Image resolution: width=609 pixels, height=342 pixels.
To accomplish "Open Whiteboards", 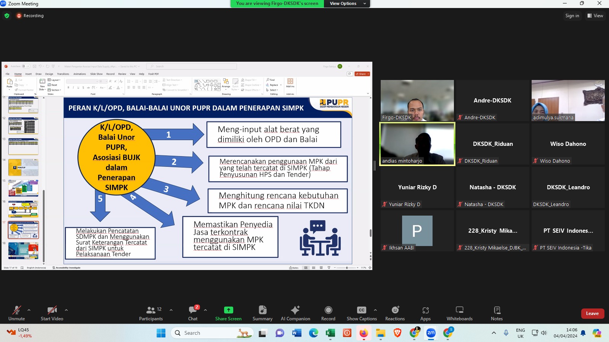I will 460,313.
